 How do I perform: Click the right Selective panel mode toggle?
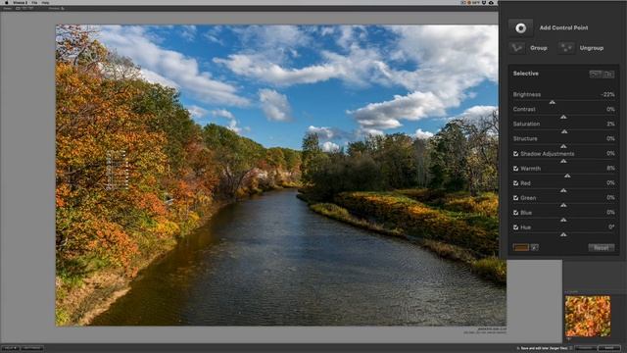(608, 75)
